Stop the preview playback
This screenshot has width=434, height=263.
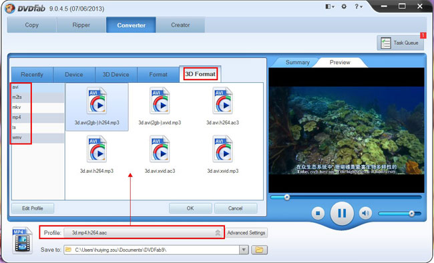(x=318, y=214)
